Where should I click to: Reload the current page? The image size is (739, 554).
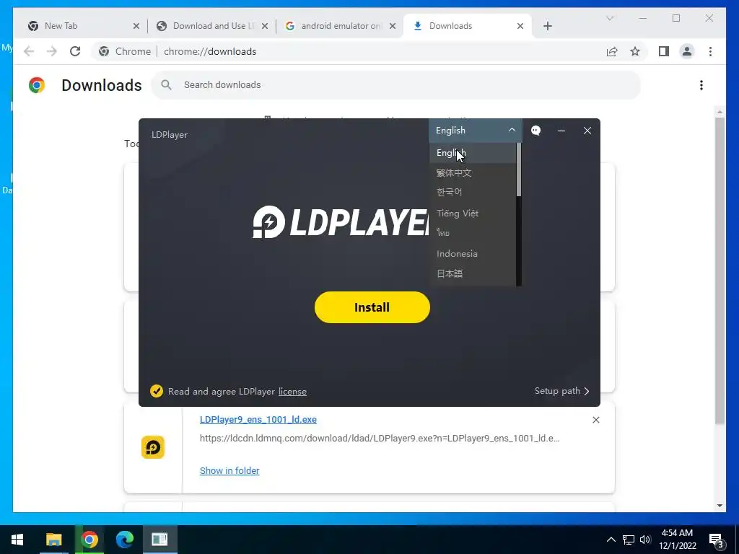[75, 51]
